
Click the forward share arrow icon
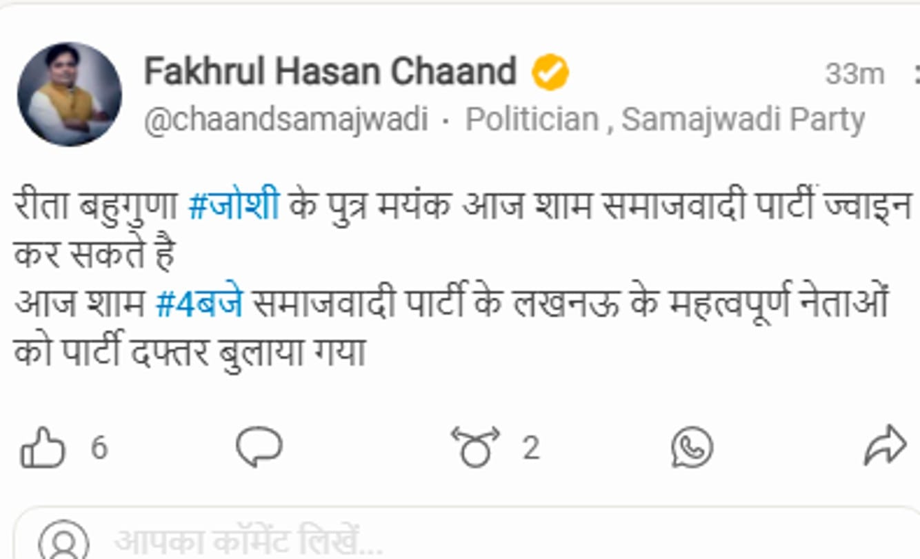(x=886, y=445)
